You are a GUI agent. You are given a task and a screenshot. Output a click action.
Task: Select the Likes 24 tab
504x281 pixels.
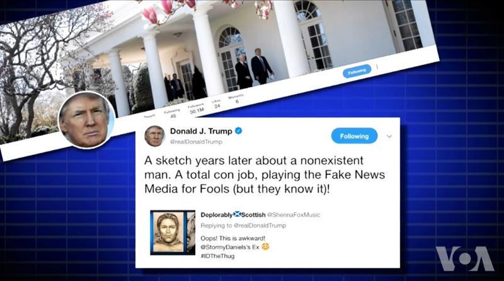point(217,103)
